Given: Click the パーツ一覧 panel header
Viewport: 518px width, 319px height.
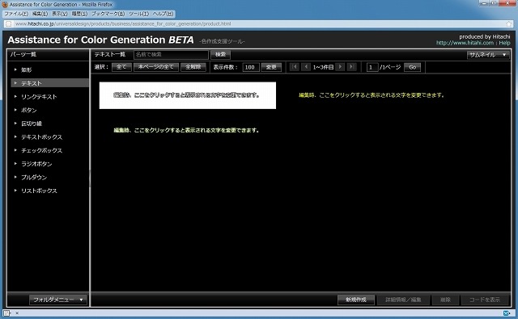Looking at the screenshot, I should pyautogui.click(x=23, y=54).
